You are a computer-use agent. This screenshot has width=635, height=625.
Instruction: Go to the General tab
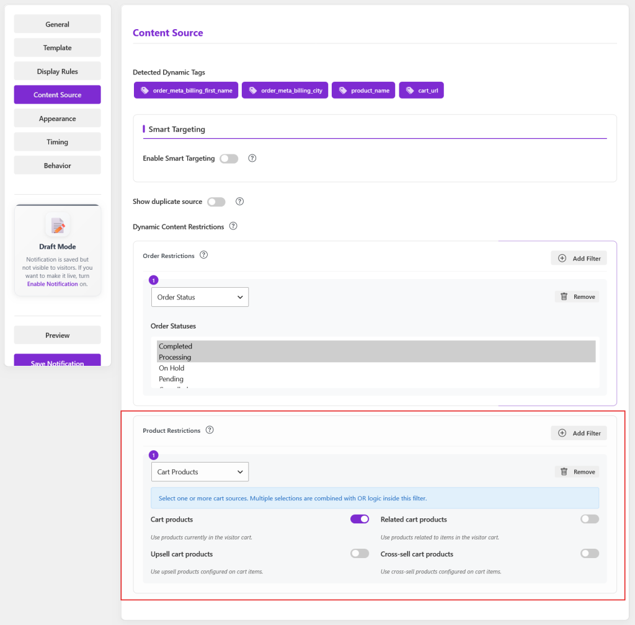tap(58, 24)
